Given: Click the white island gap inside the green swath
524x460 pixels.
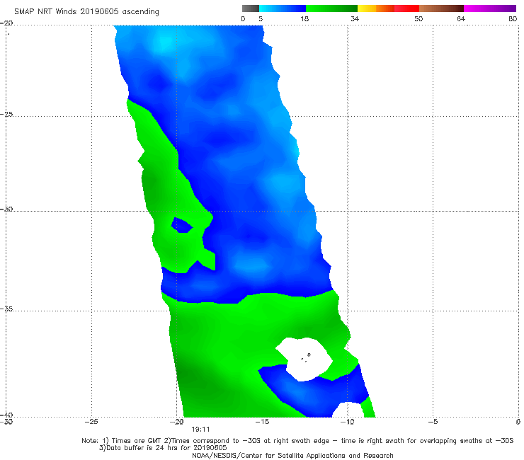Looking at the screenshot, I should (304, 359).
